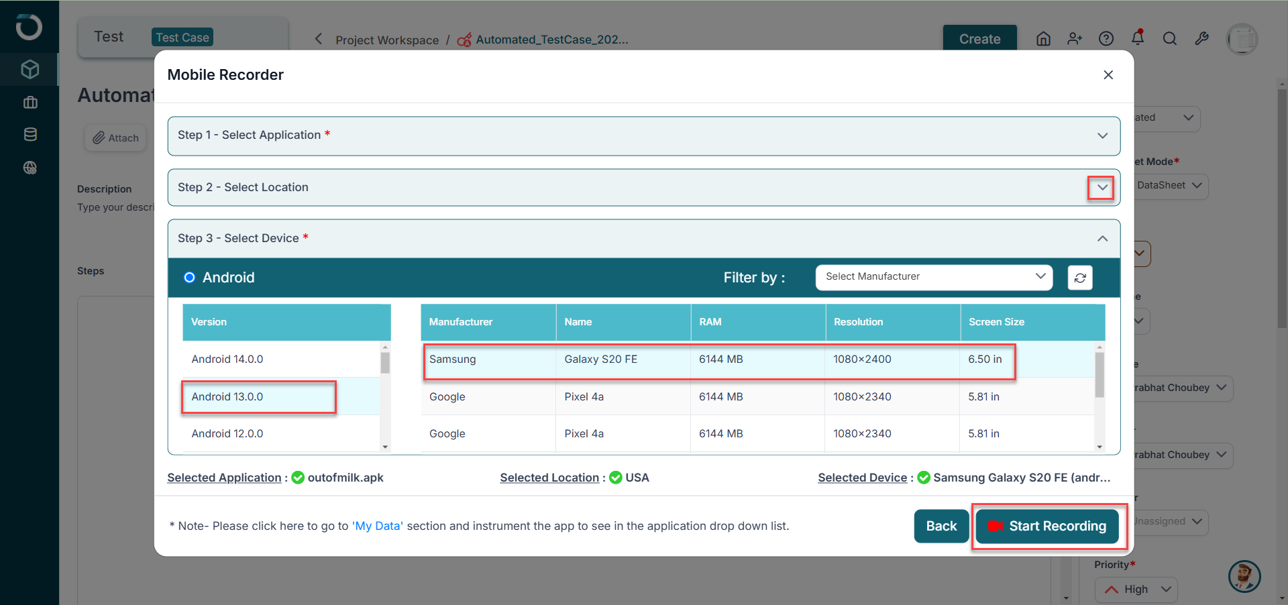This screenshot has height=605, width=1288.
Task: Select Google Pixel 4a 1080×2340 first row
Action: [758, 397]
